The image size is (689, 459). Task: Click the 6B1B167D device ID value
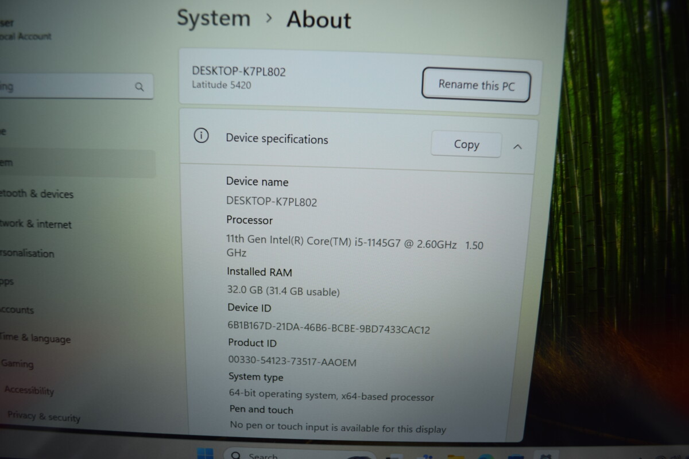click(x=329, y=329)
